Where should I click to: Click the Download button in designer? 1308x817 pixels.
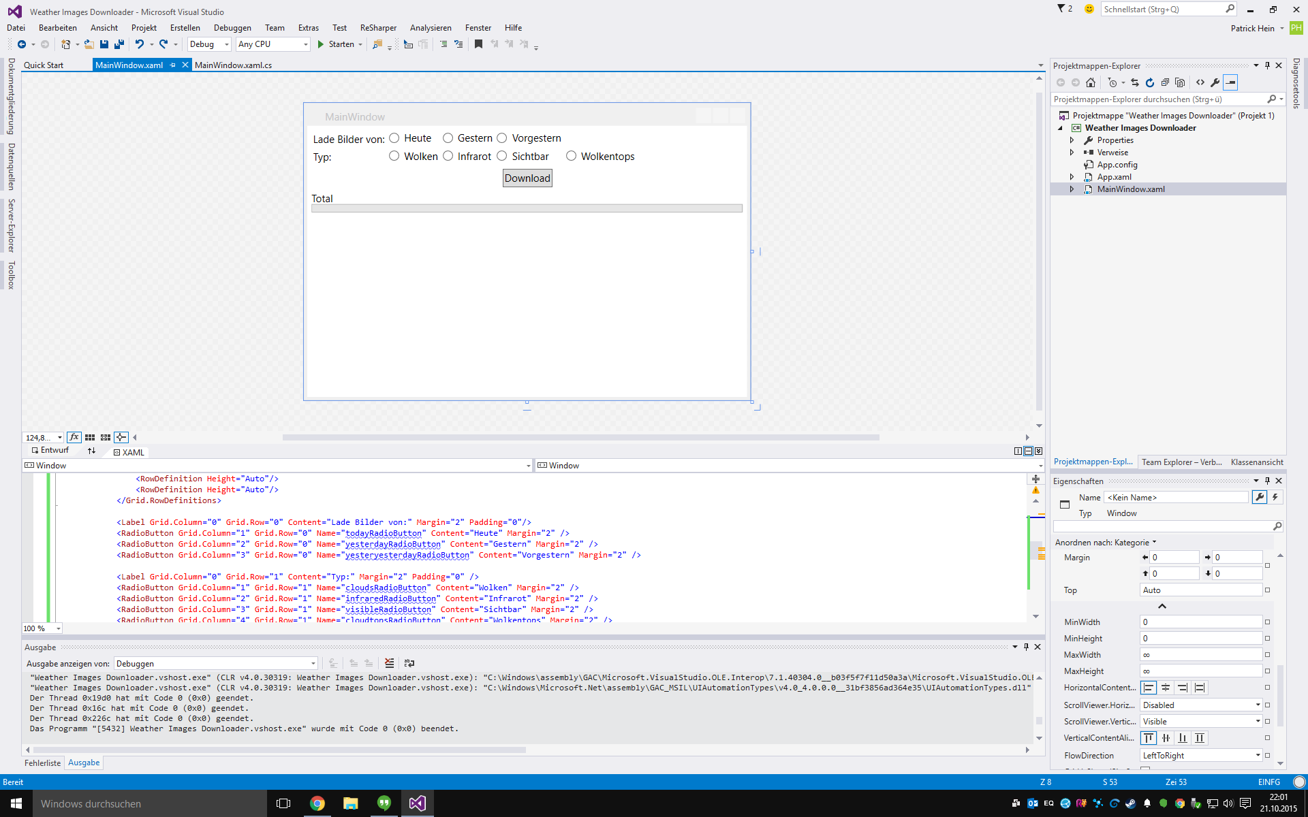pyautogui.click(x=527, y=178)
